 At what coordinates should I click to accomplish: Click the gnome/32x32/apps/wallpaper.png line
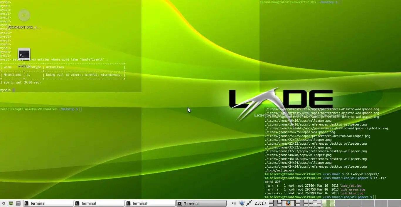pos(298,147)
